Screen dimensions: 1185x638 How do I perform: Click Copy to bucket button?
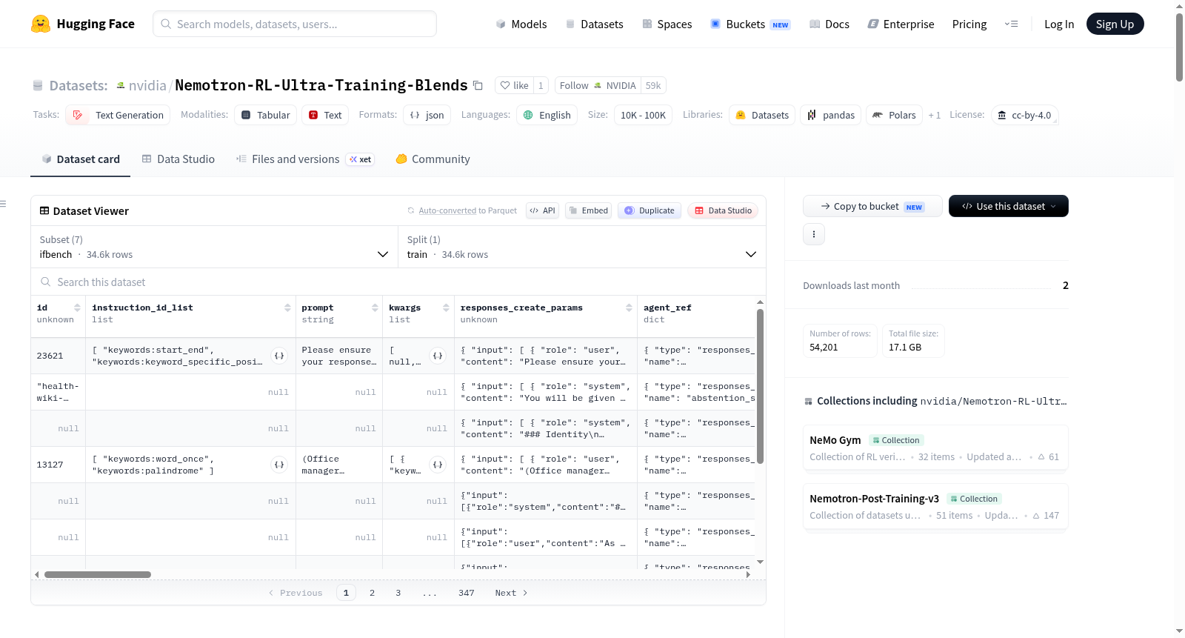[872, 206]
